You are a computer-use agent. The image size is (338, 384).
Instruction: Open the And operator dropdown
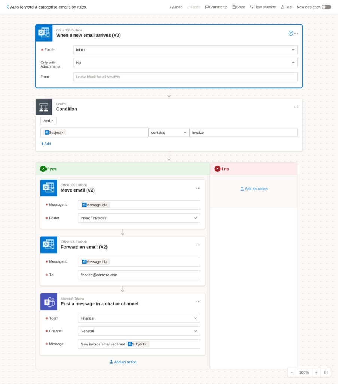[48, 121]
